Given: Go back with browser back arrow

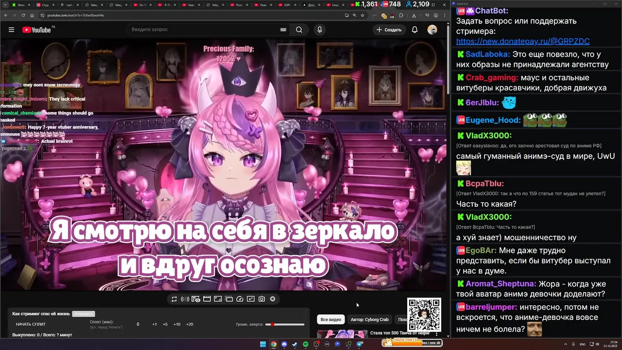Looking at the screenshot, I should pos(7,15).
